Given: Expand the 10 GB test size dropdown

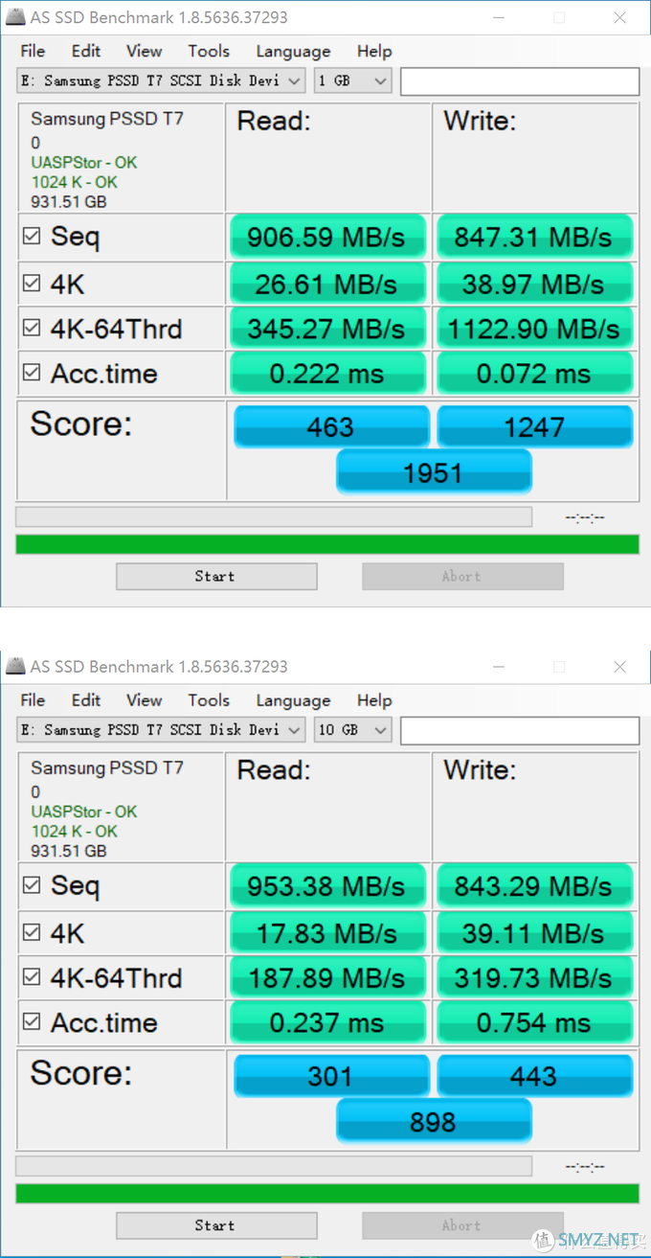Looking at the screenshot, I should (x=352, y=730).
